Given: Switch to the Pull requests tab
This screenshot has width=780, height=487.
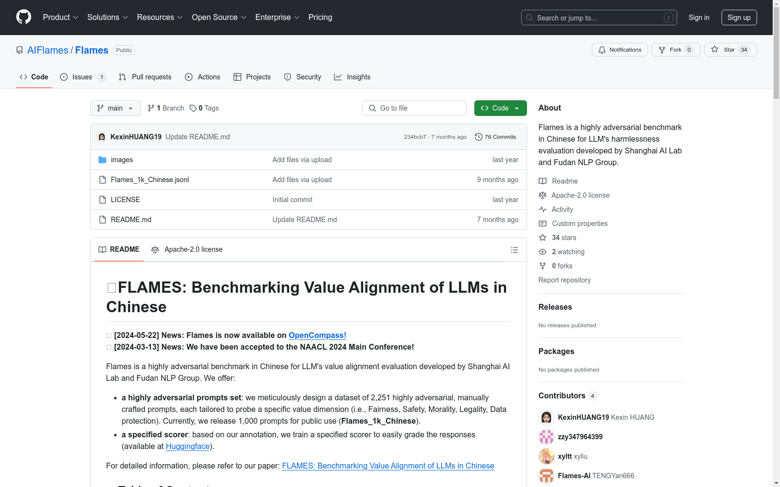Looking at the screenshot, I should pyautogui.click(x=145, y=77).
